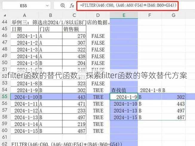The height and width of the screenshot is (146, 195).
Task: Click lookup store value B in cell G54
Action: pyautogui.click(x=173, y=90)
